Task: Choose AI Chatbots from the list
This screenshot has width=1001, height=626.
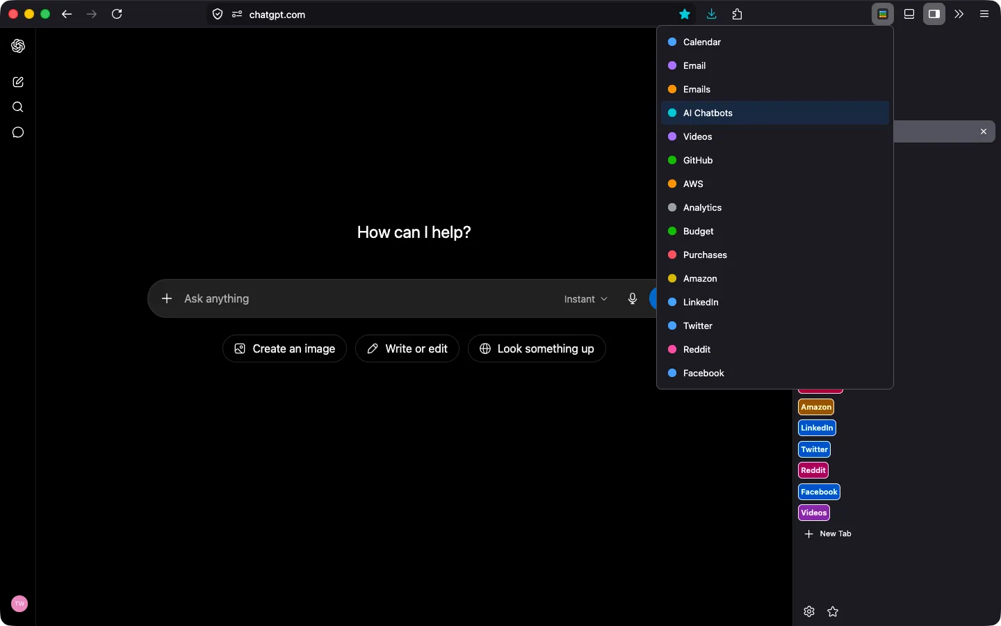Action: point(775,113)
